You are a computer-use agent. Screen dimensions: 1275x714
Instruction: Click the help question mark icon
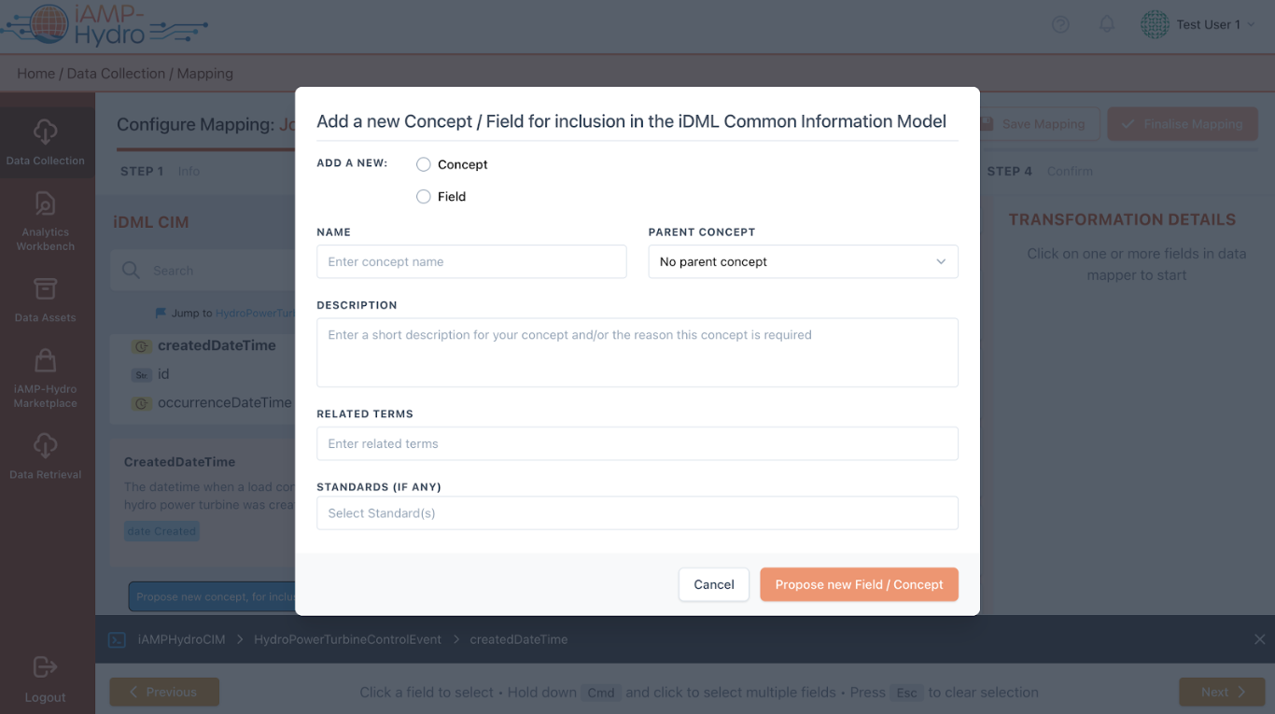1060,24
